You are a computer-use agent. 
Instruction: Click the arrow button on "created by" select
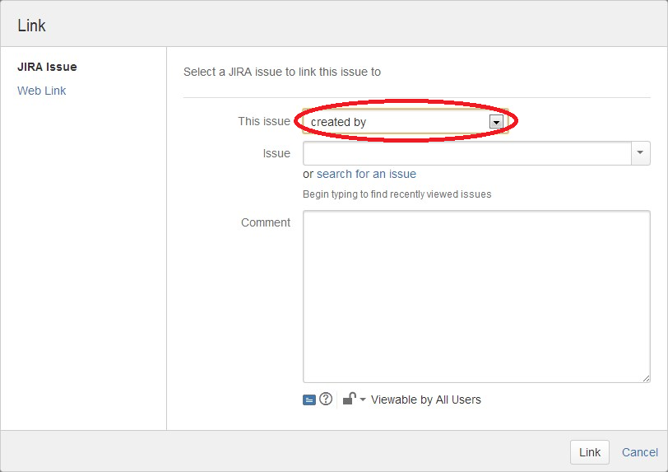[496, 122]
